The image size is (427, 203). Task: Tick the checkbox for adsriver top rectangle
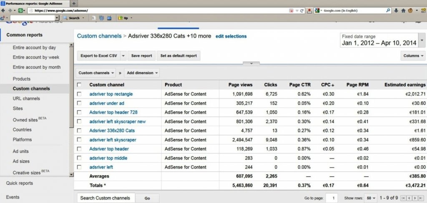[79, 94]
